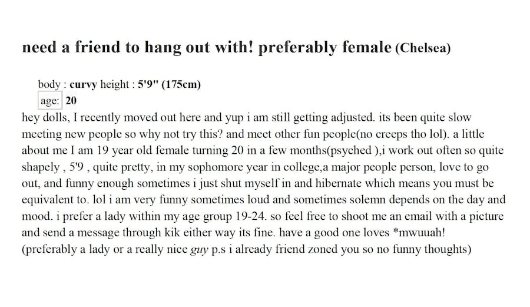Click the "sophomore year" phrase
This screenshot has height=307, width=530.
[x=206, y=167]
